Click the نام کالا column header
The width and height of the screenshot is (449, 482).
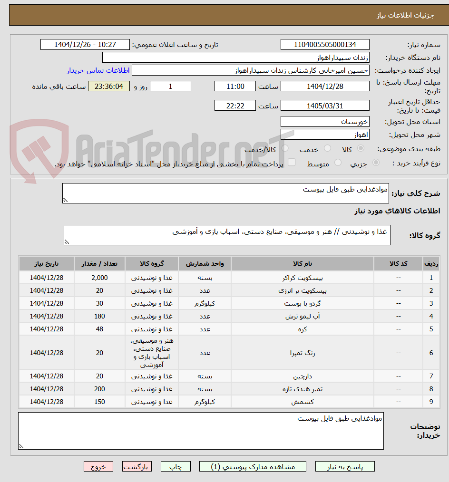click(303, 264)
